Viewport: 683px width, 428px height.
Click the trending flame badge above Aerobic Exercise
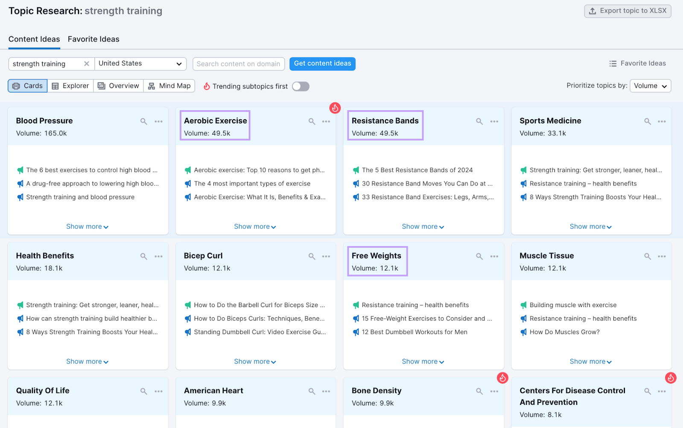(x=335, y=108)
